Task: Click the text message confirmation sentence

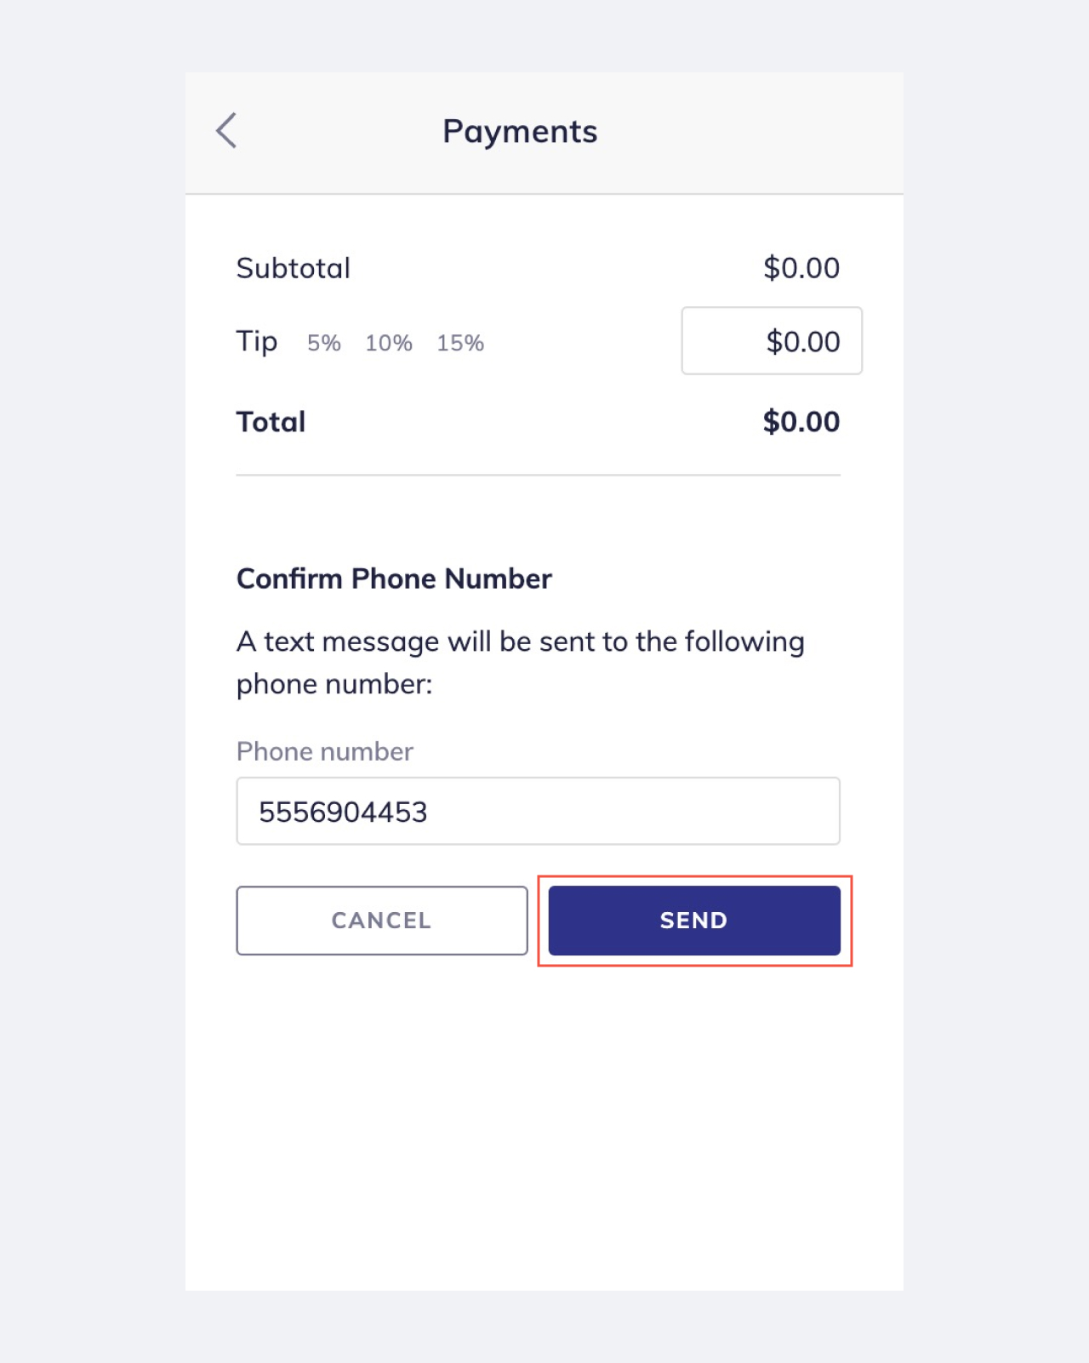Action: coord(520,661)
